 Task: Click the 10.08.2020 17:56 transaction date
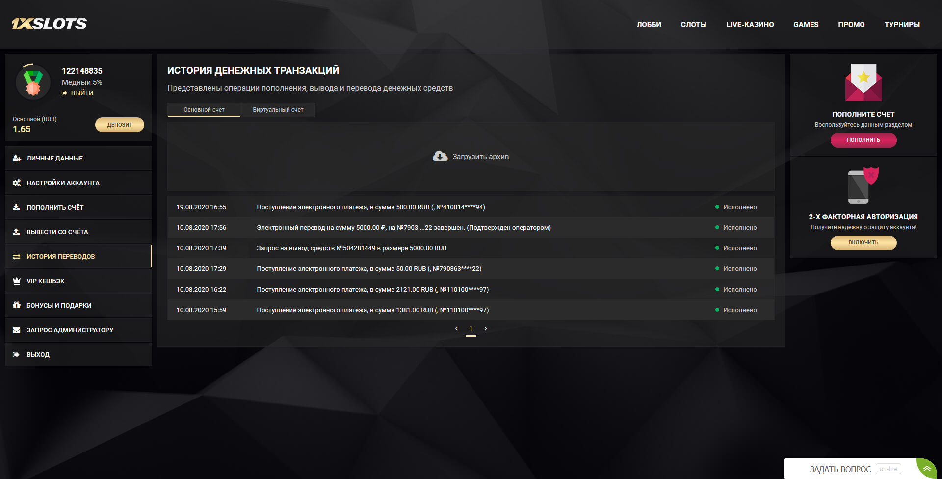pos(201,228)
